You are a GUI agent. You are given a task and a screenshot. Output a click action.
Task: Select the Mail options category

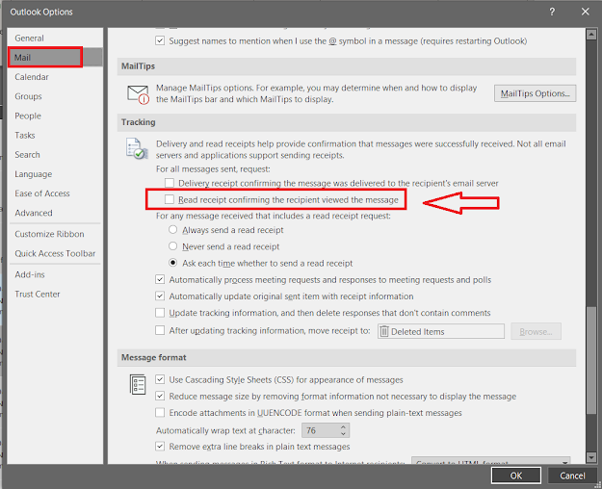[x=55, y=58]
